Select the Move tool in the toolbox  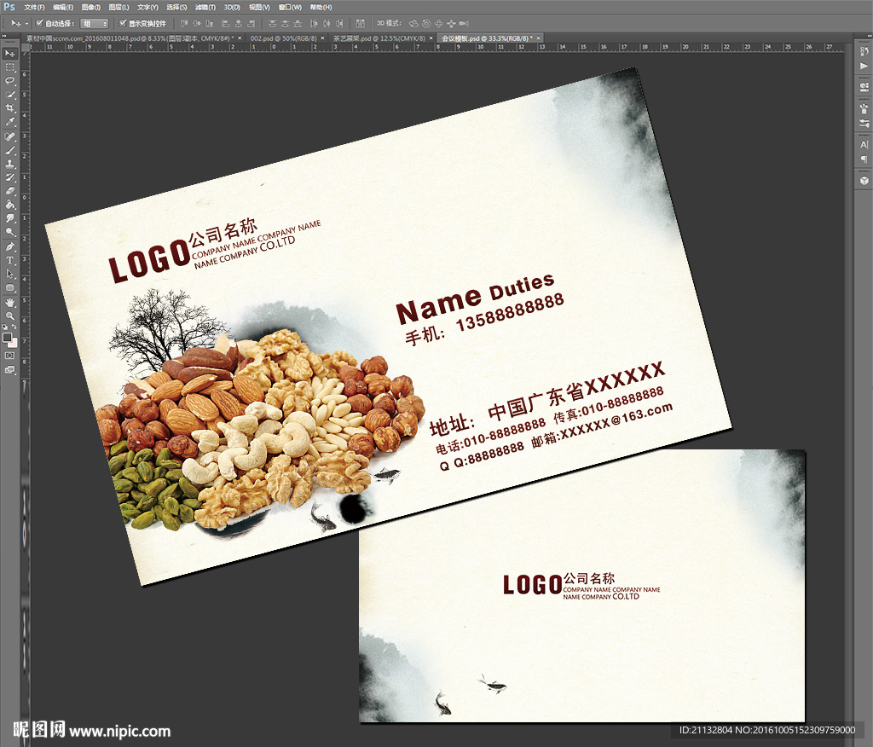(10, 54)
